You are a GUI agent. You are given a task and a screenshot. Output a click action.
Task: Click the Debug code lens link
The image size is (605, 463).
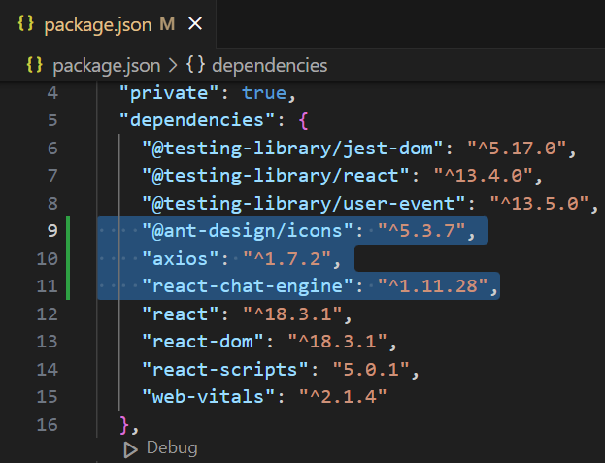click(172, 448)
